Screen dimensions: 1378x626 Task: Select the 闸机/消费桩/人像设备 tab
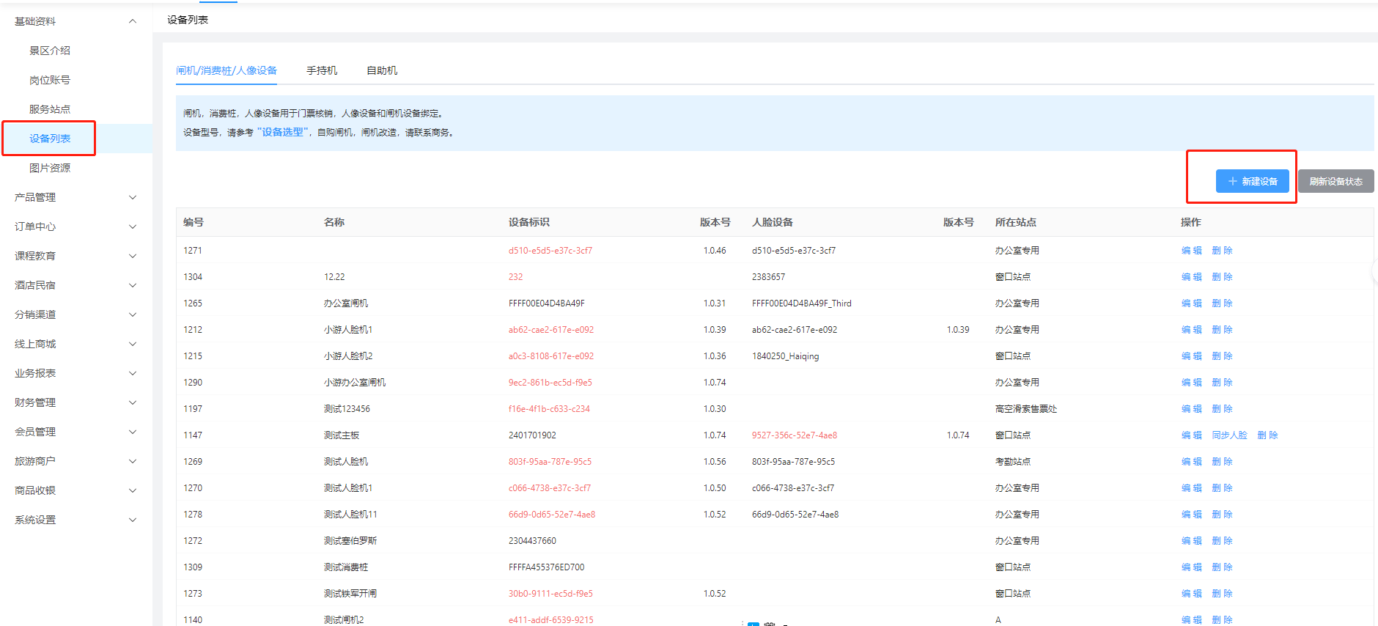(x=226, y=70)
